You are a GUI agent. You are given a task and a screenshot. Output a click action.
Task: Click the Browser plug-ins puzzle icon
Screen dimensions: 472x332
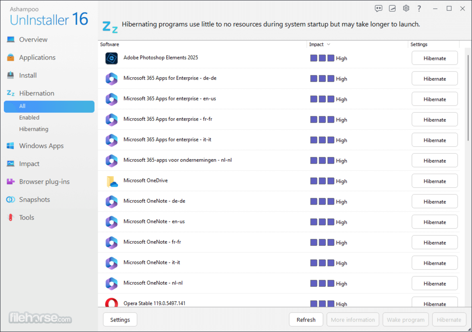tap(11, 182)
